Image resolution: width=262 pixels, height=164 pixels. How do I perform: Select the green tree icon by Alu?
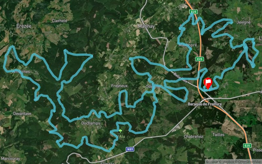click(x=120, y=131)
